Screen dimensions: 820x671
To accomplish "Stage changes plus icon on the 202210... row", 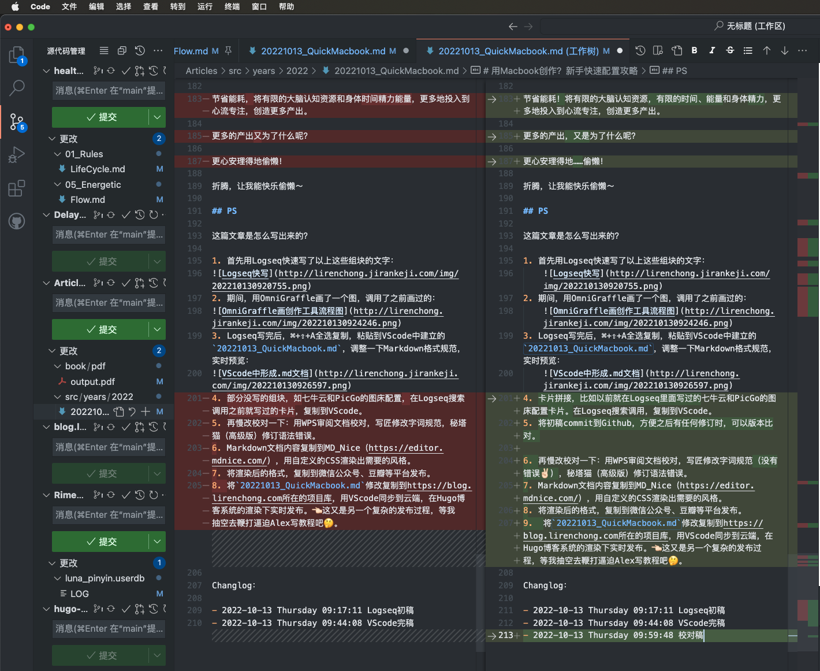I will (x=146, y=412).
